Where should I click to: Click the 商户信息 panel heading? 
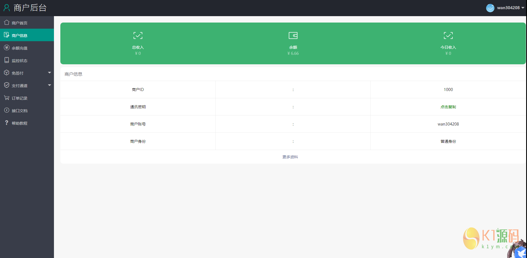tap(73, 74)
